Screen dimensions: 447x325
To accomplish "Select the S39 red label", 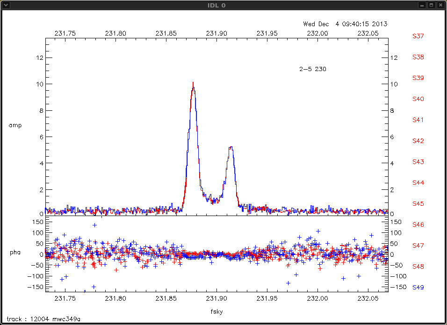I will pos(418,78).
